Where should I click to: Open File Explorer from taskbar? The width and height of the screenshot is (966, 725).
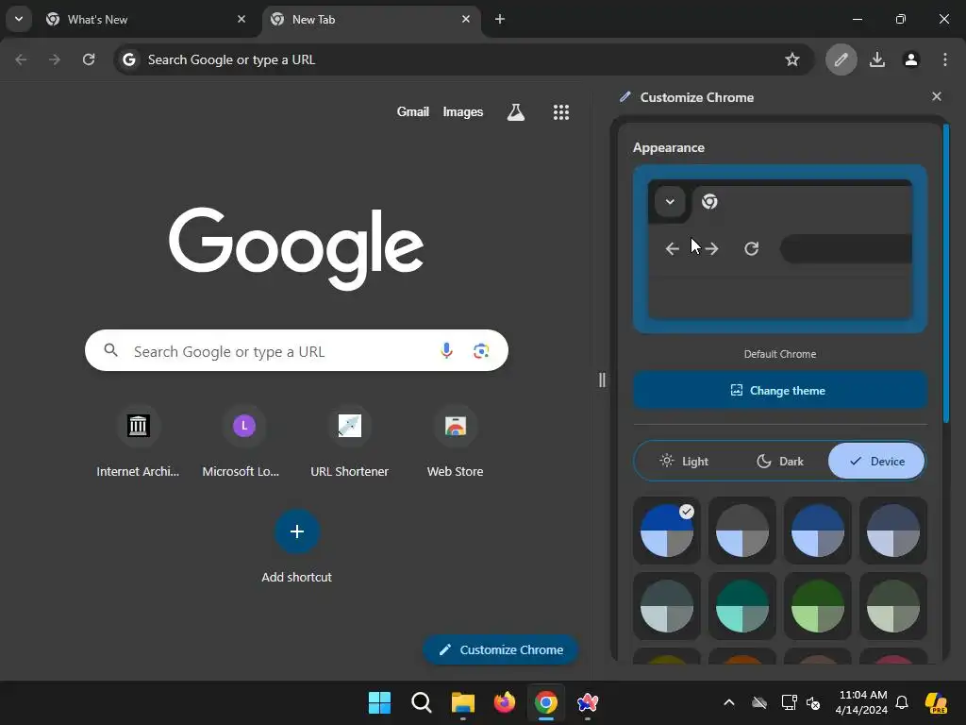tap(462, 702)
